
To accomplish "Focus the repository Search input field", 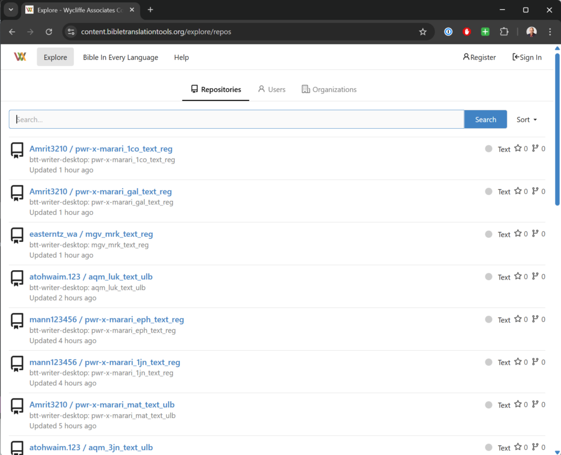I will (237, 120).
